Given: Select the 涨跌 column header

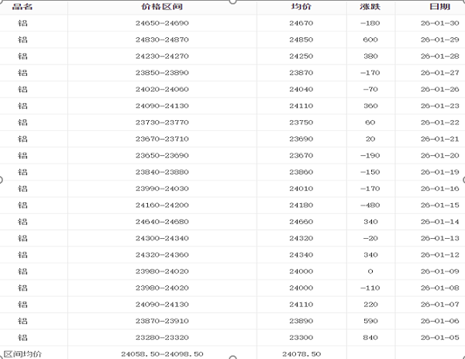Looking at the screenshot, I should tap(370, 7).
